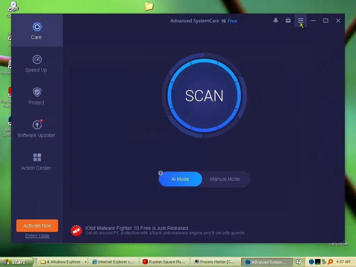Open the Care section
The height and width of the screenshot is (267, 356).
click(x=37, y=31)
